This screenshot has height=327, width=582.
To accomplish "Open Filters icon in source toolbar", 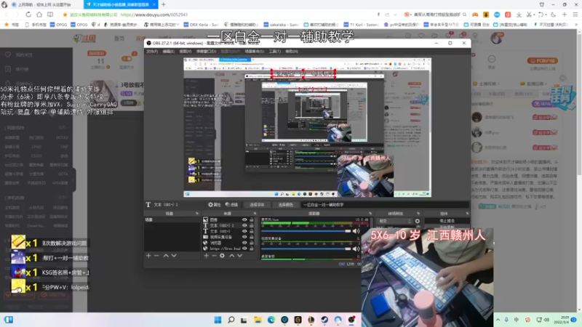I will point(231,205).
